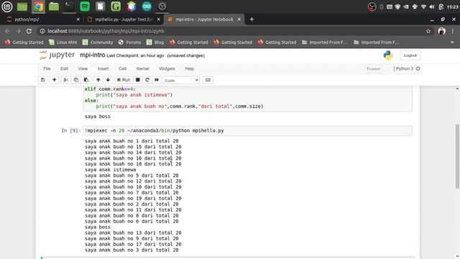This screenshot has width=460, height=259.
Task: Open the Community bookmark
Action: click(x=98, y=42)
